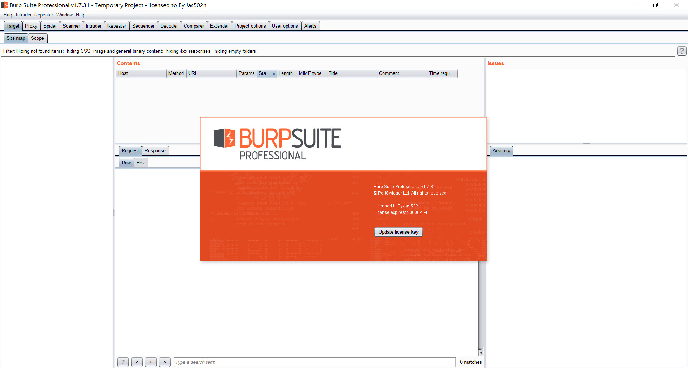Screen dimensions: 688x368
Task: Open the Intruder menu in menu bar
Action: (24, 15)
